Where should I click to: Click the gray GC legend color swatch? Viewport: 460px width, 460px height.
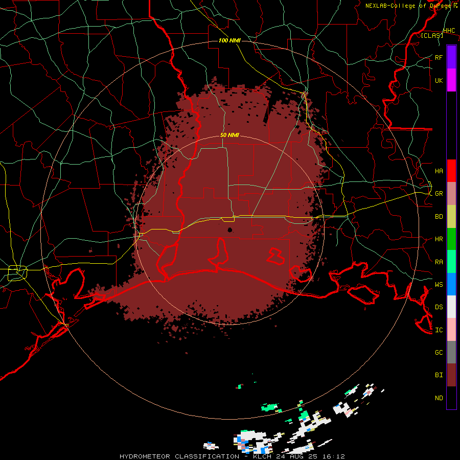tap(451, 352)
